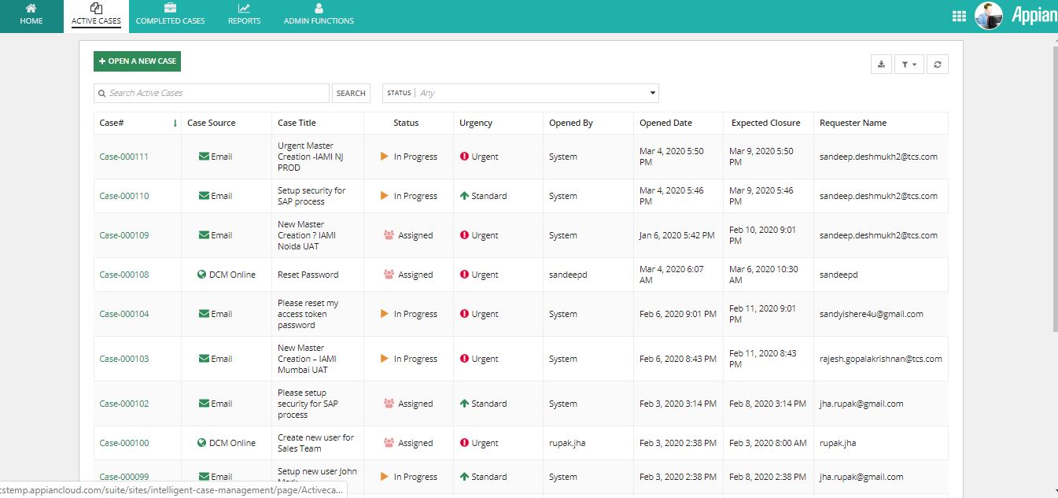Click the Open a New Case button
Screen dimensions: 1058x498
137,61
